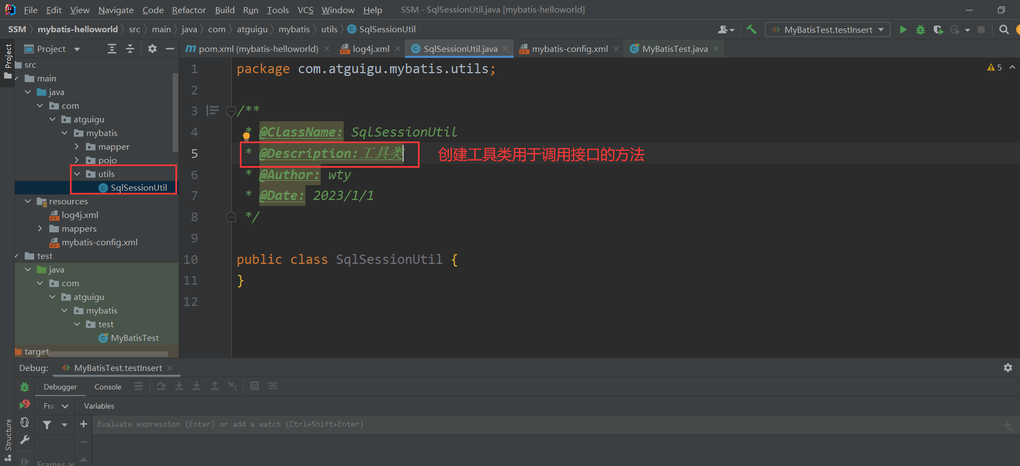Open Debug panel settings gear
1020x466 pixels.
coord(1008,368)
